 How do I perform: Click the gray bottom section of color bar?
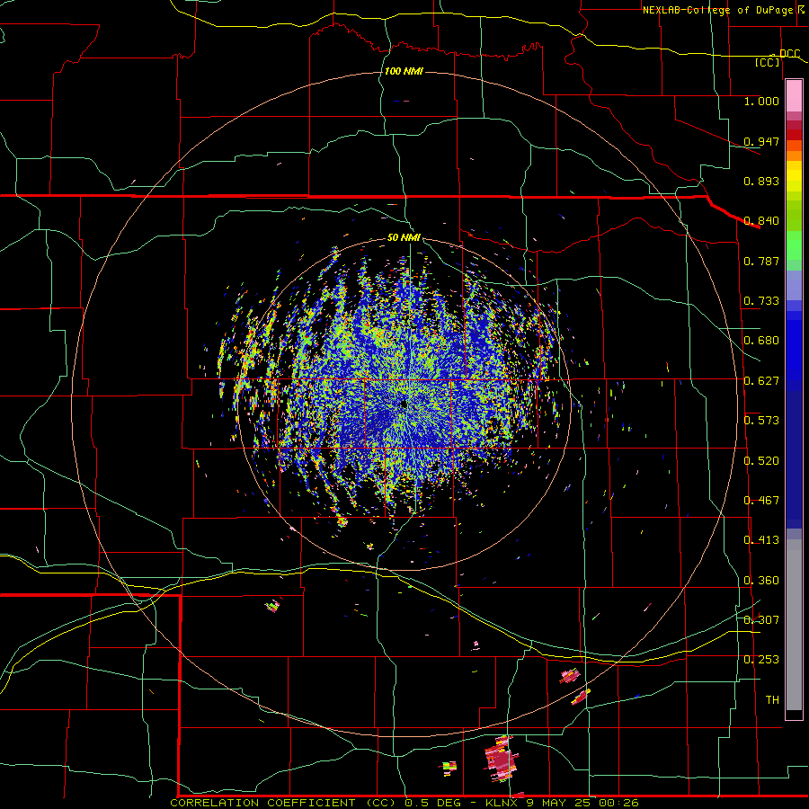(794, 625)
